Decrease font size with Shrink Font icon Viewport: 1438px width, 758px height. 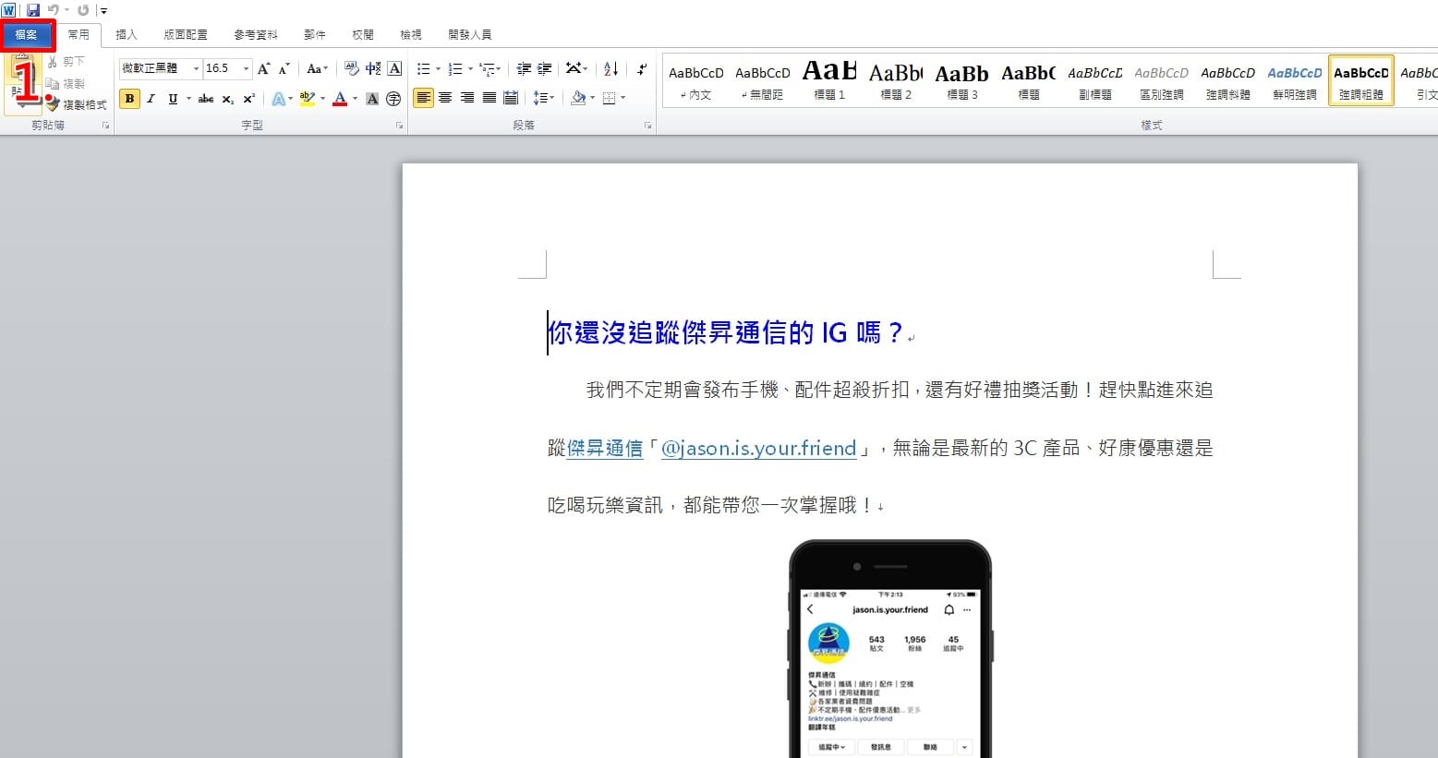point(284,68)
